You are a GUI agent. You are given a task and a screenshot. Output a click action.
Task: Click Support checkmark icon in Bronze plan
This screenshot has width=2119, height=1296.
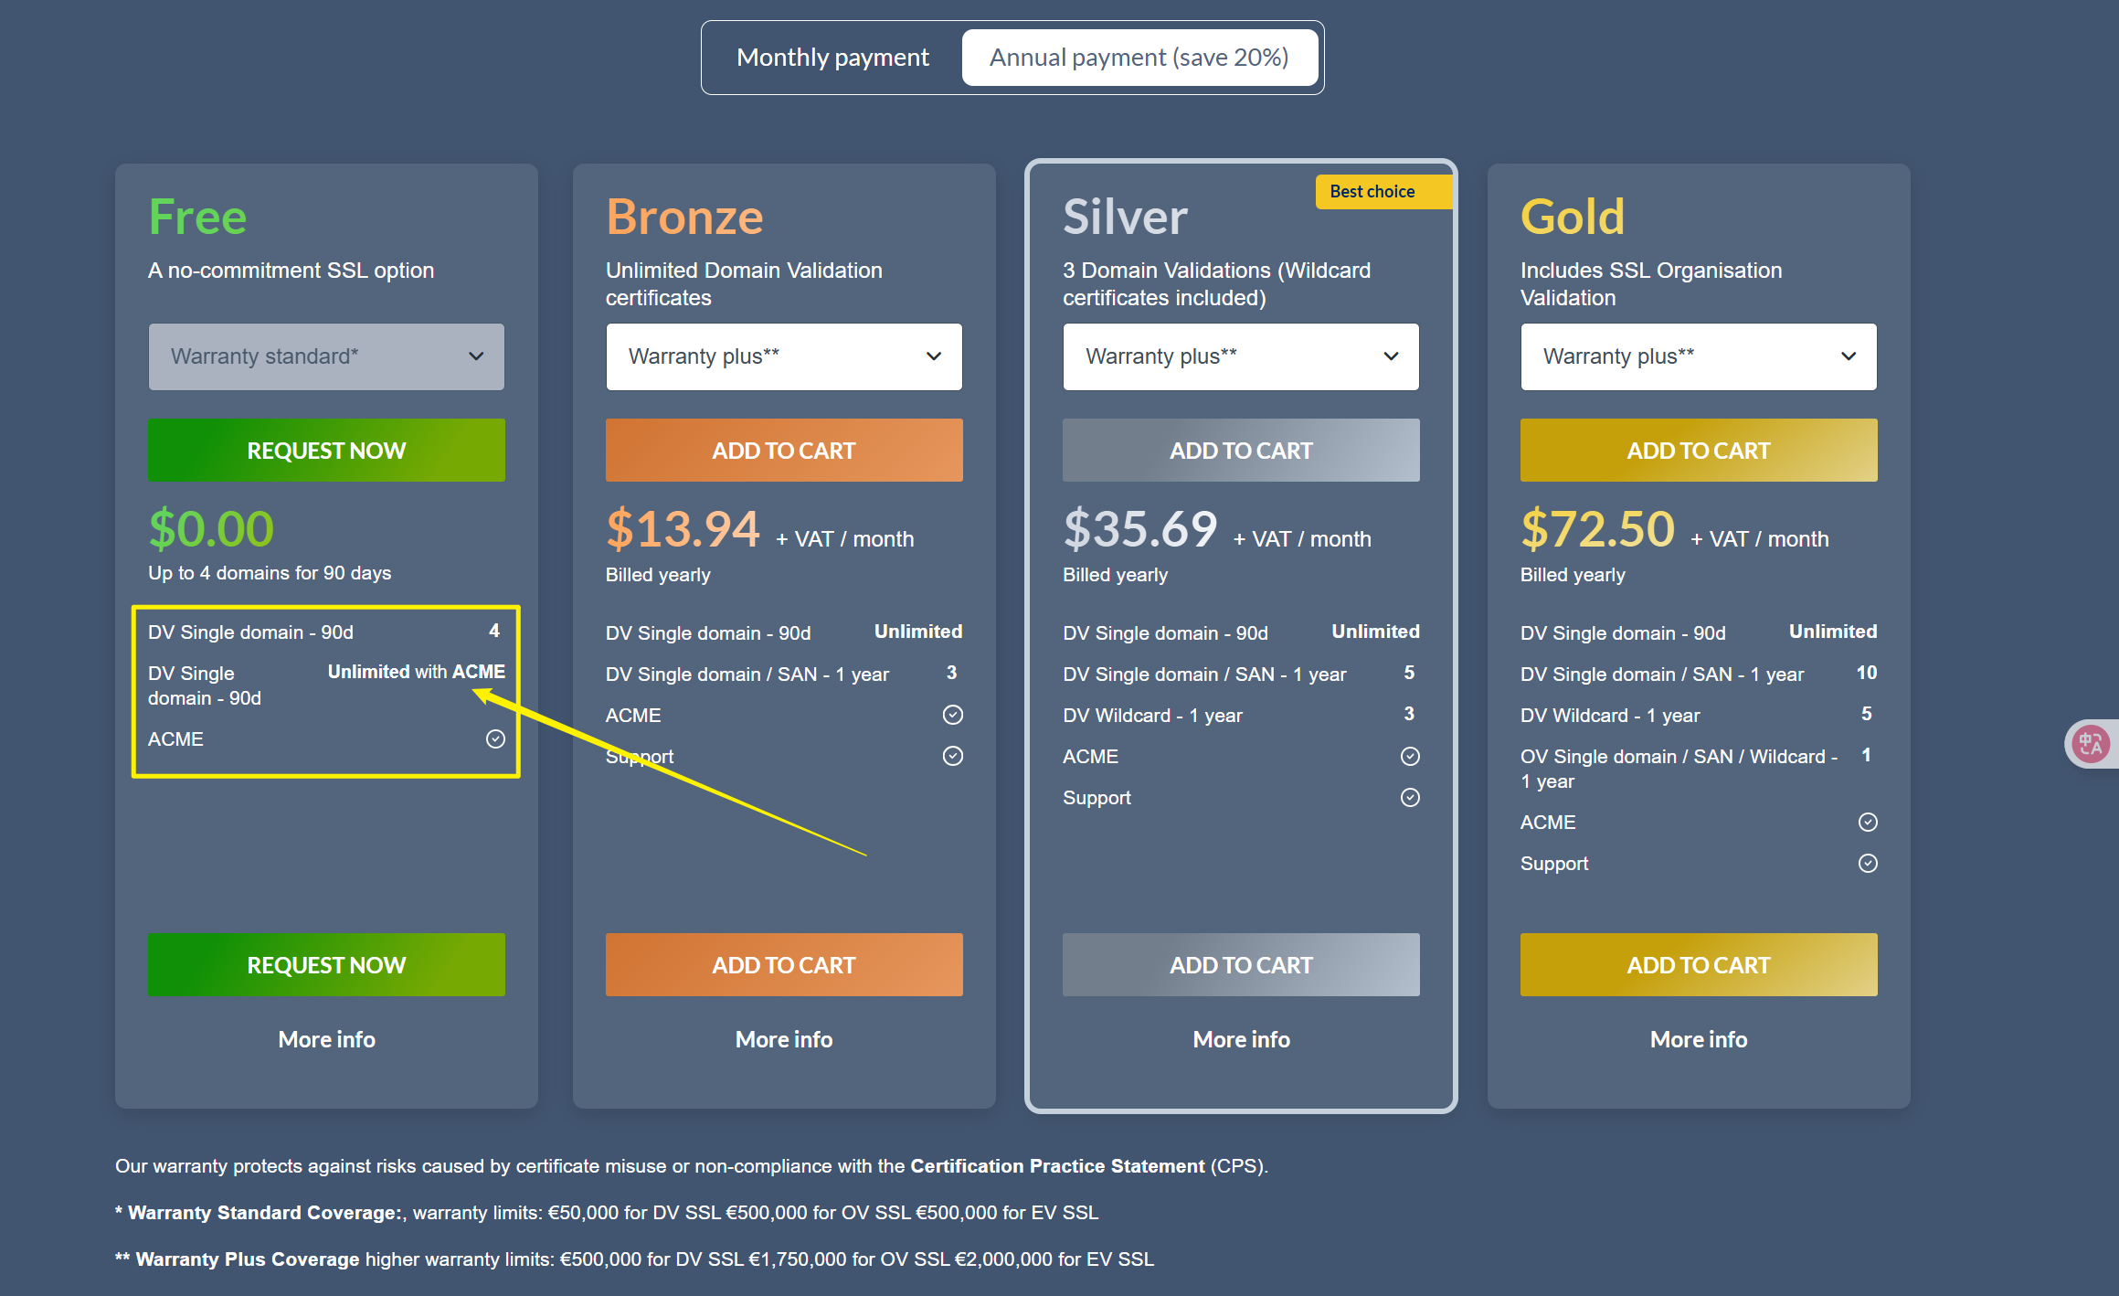(x=952, y=756)
